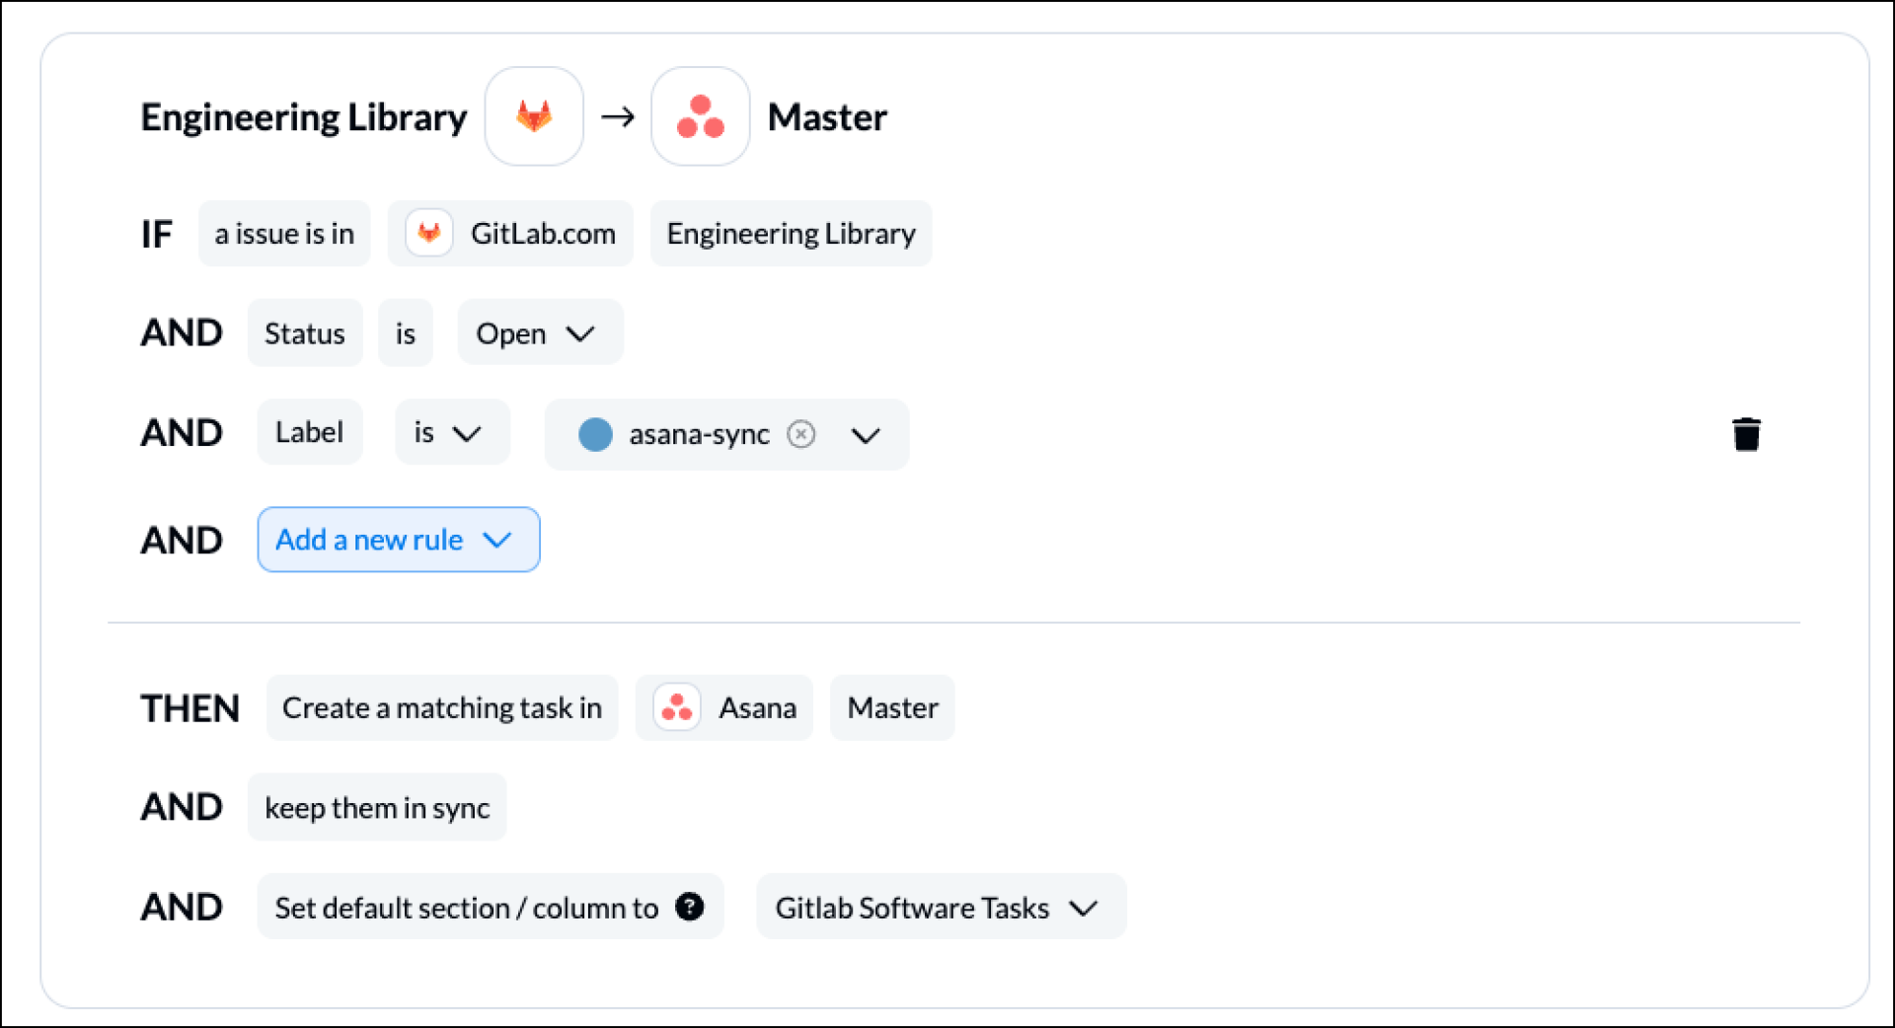This screenshot has width=1895, height=1028.
Task: Click the blue color dot on asana-sync
Action: coord(596,435)
